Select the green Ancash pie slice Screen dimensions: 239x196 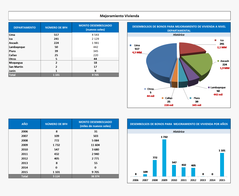coord(200,63)
